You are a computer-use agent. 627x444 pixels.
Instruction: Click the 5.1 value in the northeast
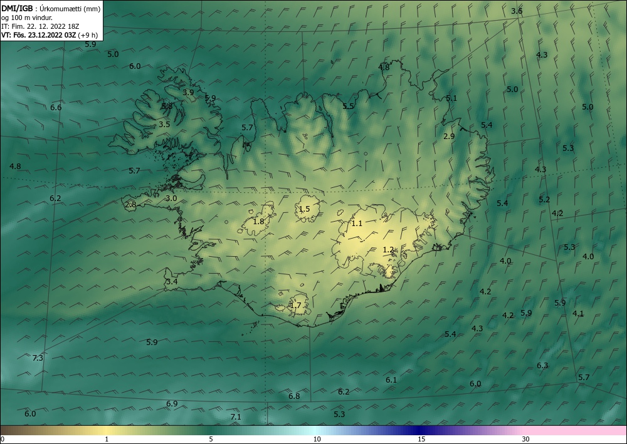point(451,98)
